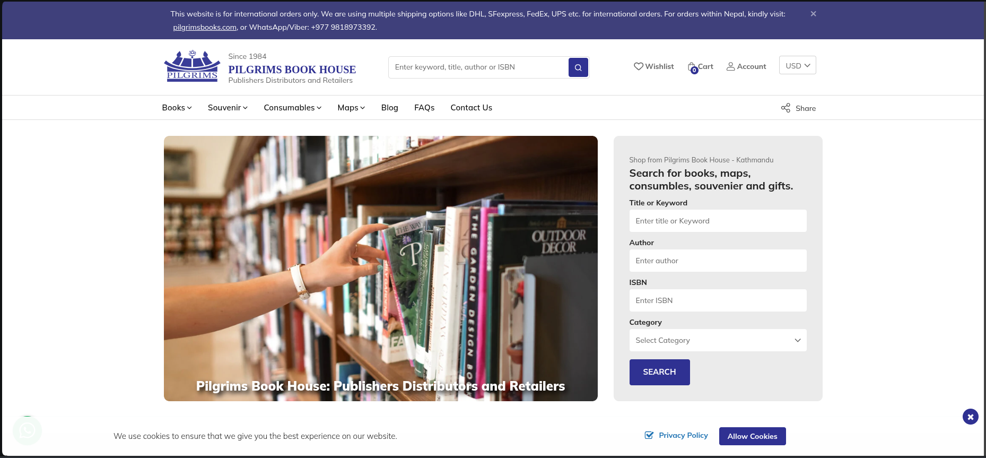Click 'Shop from Pilgrims Book House - Kathmandu' text
This screenshot has width=986, height=458.
tap(701, 160)
